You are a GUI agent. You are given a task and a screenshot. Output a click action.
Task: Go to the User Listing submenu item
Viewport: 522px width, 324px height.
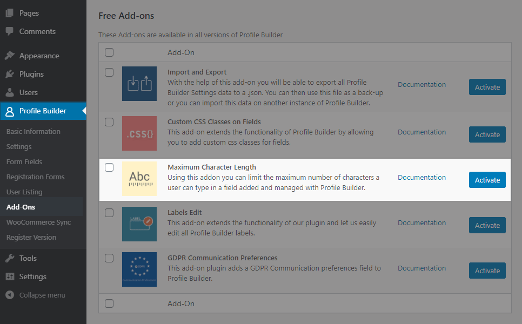tap(24, 192)
